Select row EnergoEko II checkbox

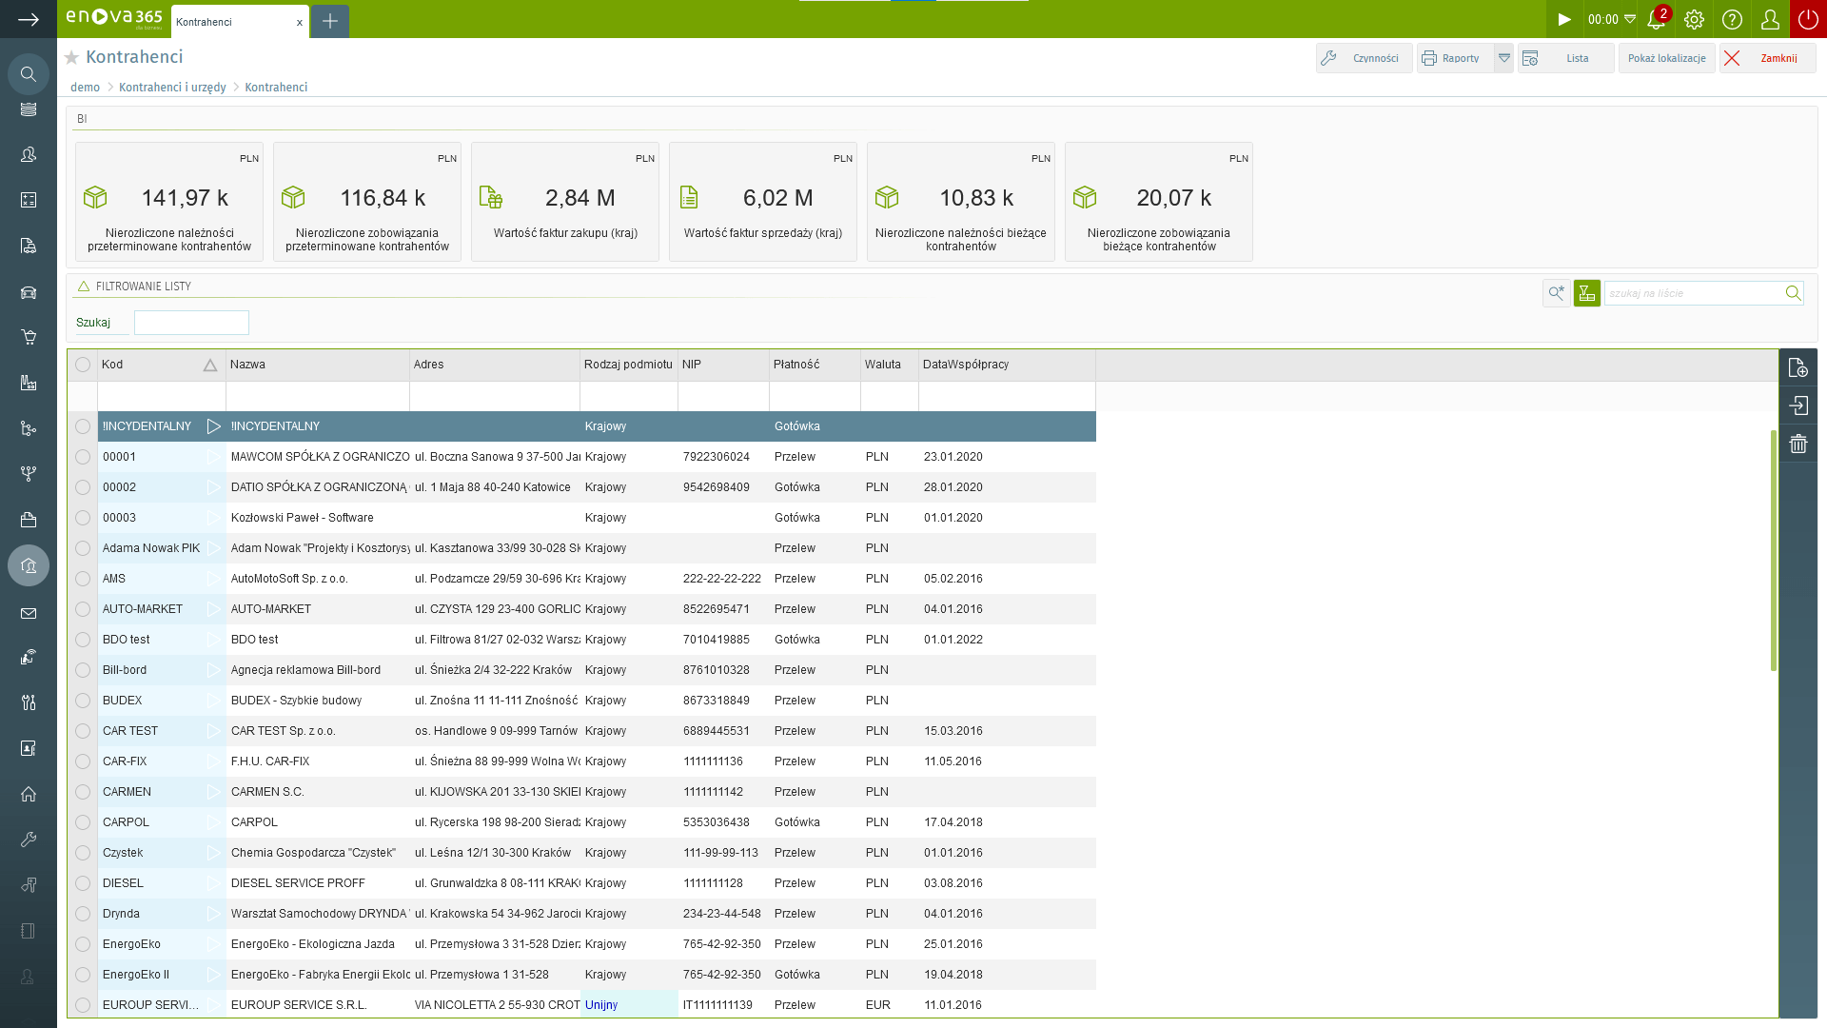click(83, 975)
